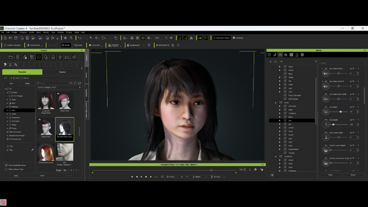Open the Sort by Category dropdown
This screenshot has height=207, width=368.
click(x=59, y=87)
